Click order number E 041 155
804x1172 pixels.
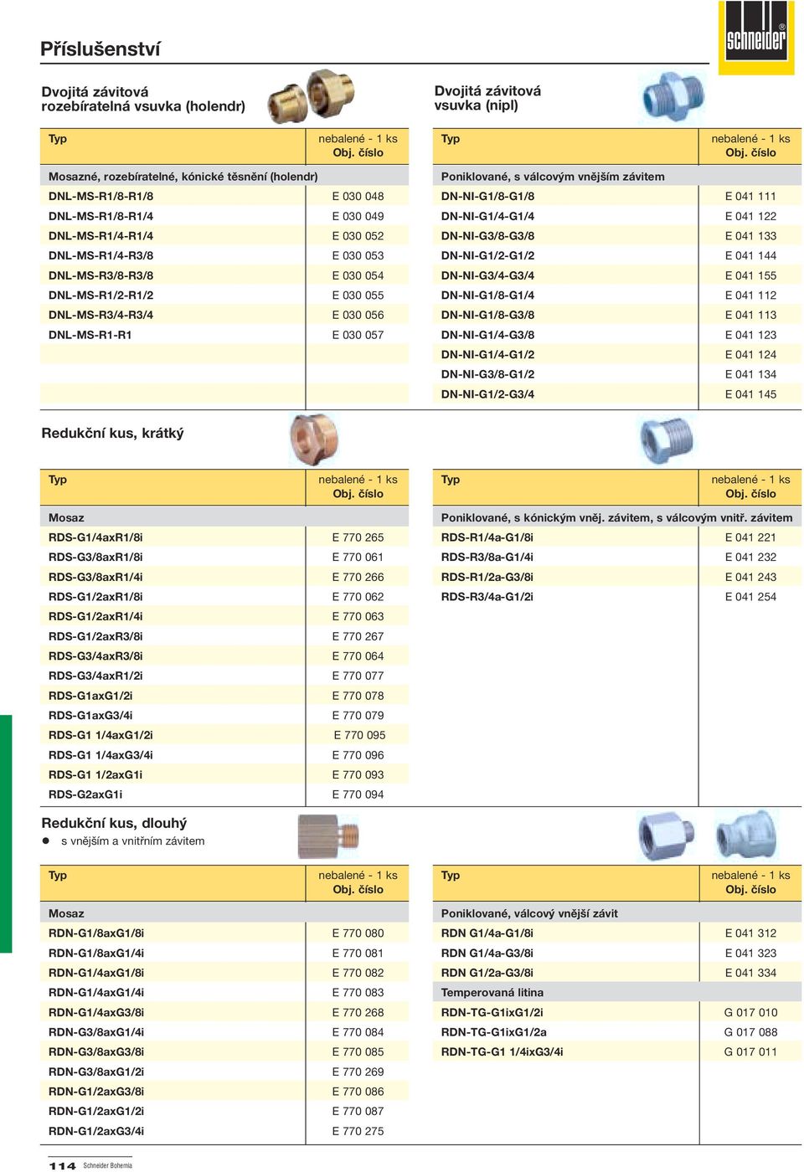tap(750, 275)
